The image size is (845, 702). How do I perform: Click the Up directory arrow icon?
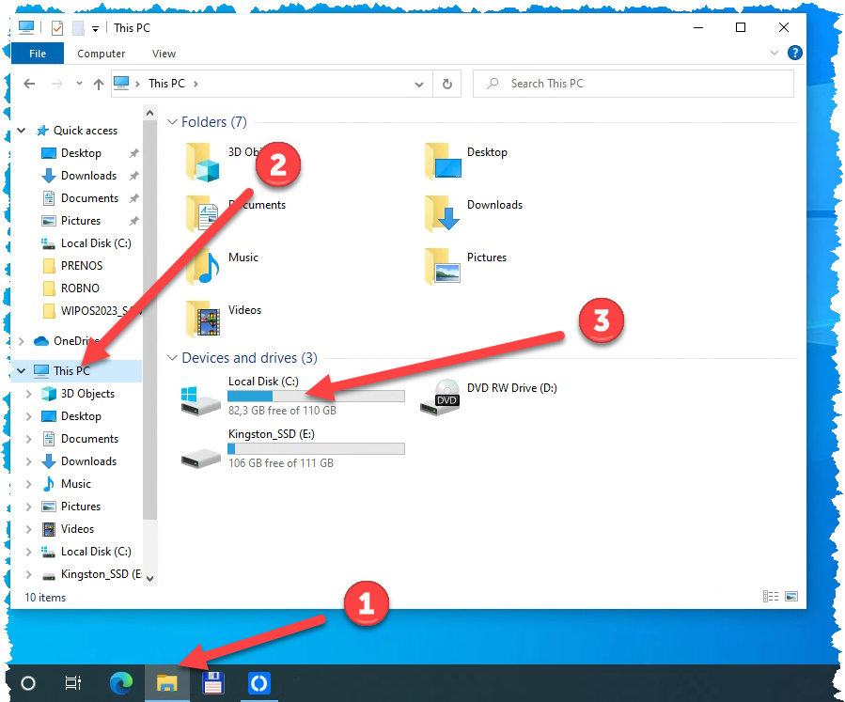tap(98, 84)
